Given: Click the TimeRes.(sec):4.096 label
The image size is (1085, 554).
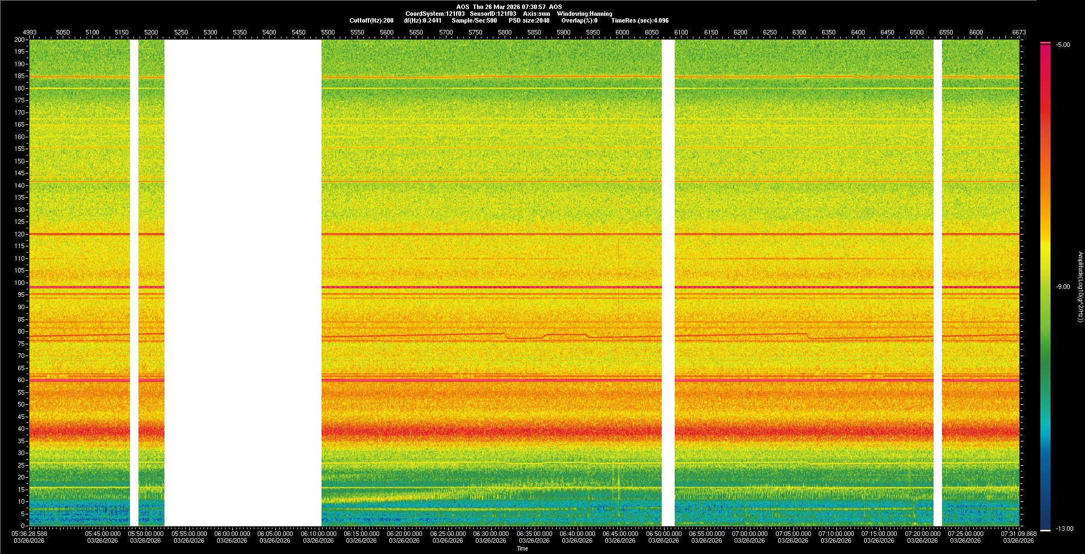Looking at the screenshot, I should click(x=640, y=20).
